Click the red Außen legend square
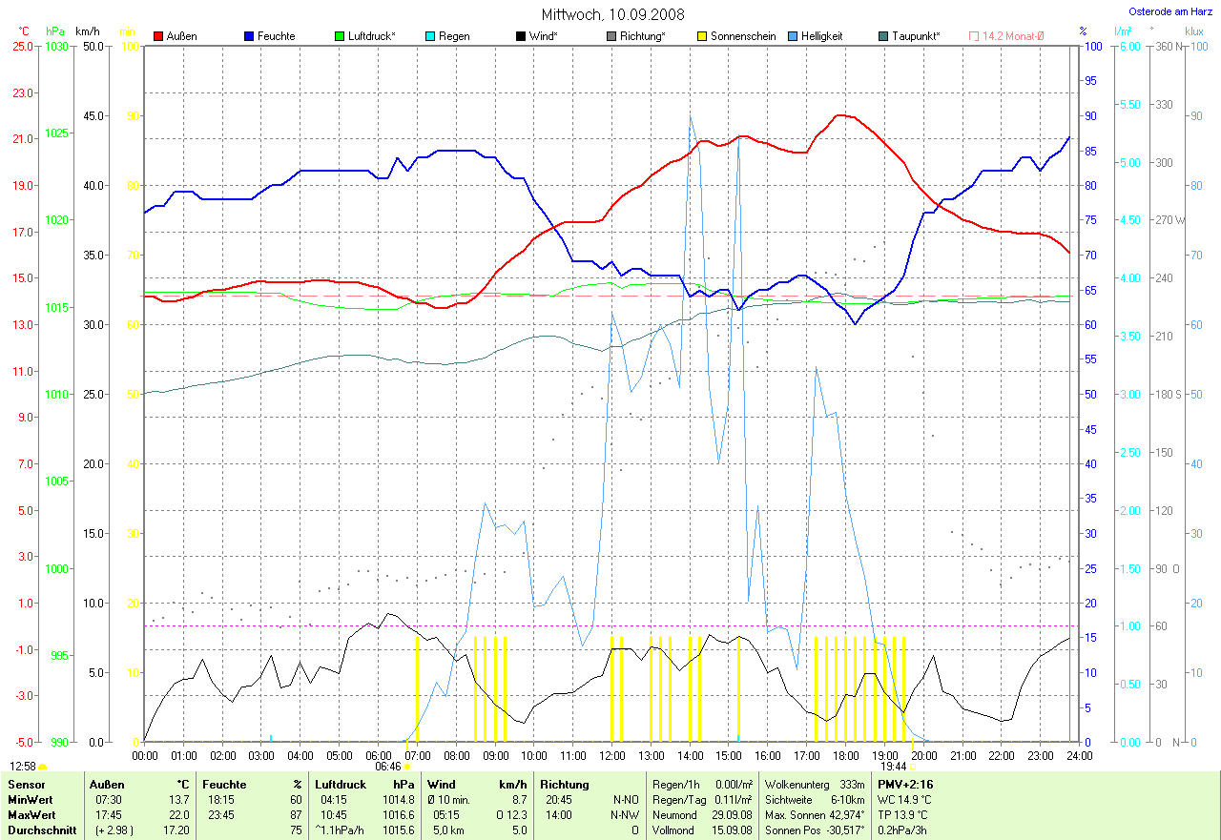 [158, 36]
